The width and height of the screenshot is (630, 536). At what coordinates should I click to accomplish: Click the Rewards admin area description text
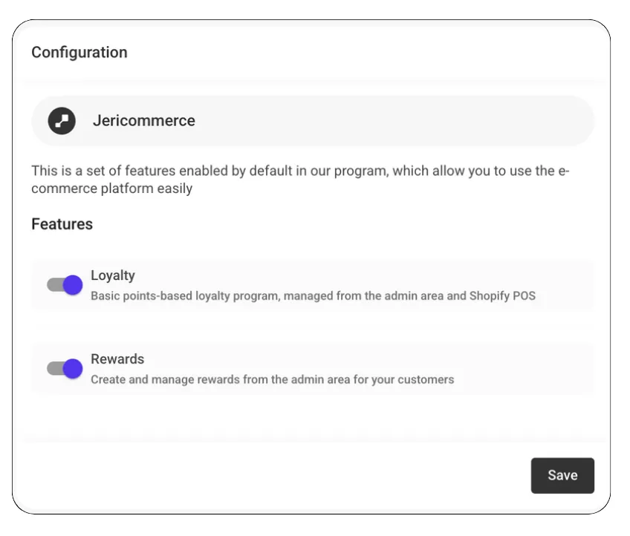coord(272,379)
